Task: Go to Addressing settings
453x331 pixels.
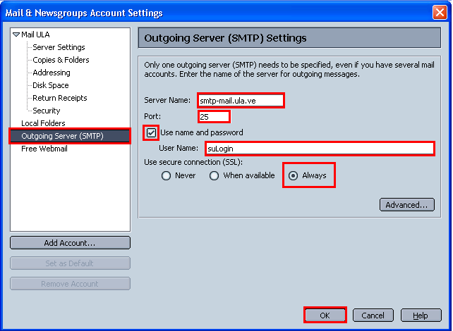Action: pos(52,73)
